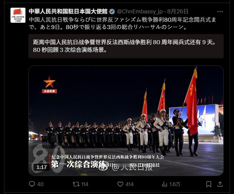The image size is (234, 194).
Task: Play the parade rehearsal video
Action: 126,121
